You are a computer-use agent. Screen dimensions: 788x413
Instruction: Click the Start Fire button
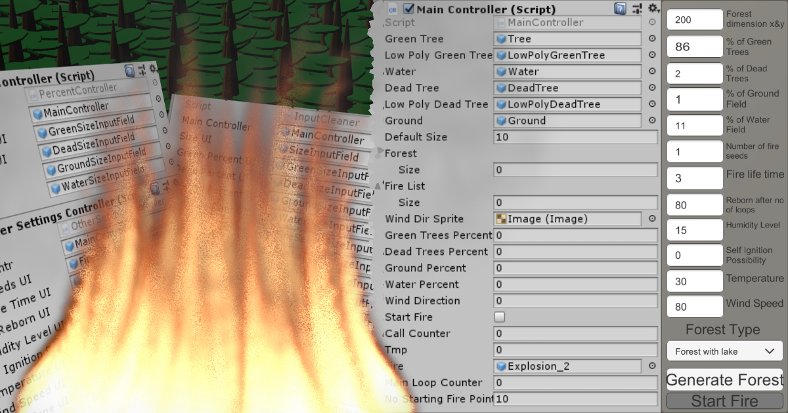tap(724, 401)
